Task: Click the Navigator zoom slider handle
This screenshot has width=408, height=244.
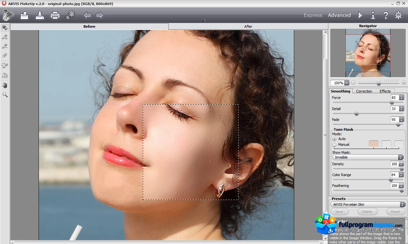Action: [x=379, y=84]
